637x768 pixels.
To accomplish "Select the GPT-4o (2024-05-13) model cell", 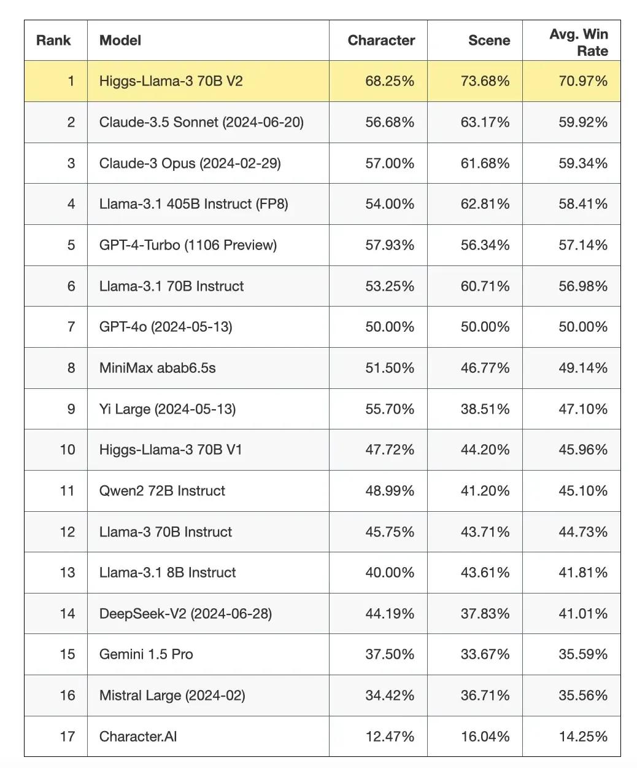I will click(x=166, y=327).
